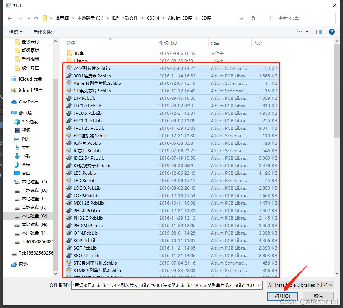Select LED.SchLib file icon

69,180
